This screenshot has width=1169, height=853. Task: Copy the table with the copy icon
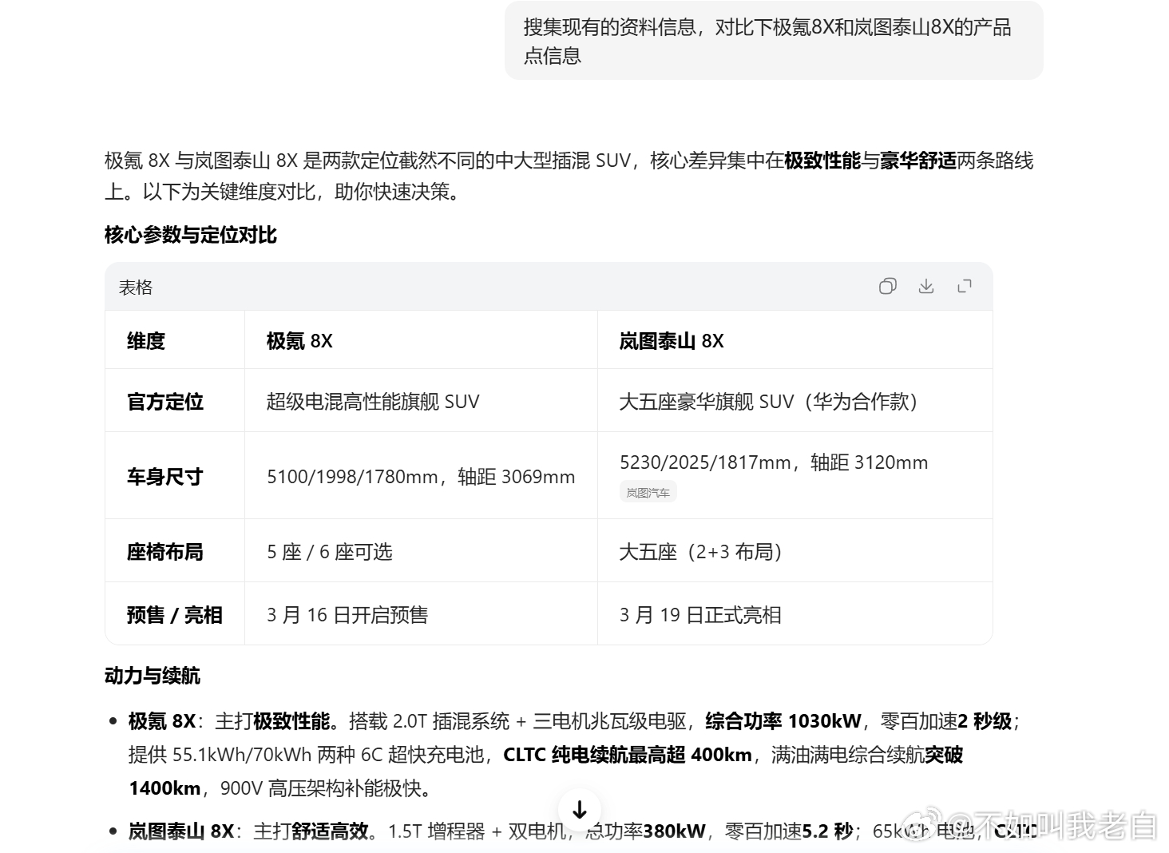(887, 286)
